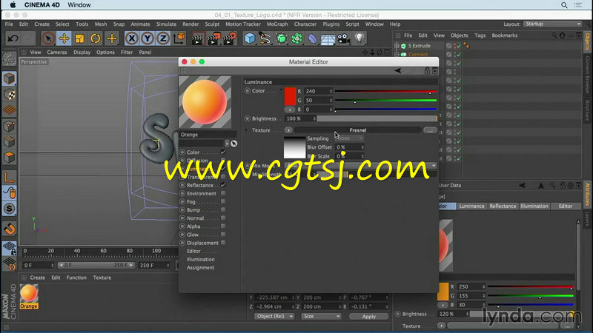Enable the Displacement channel checkbox
This screenshot has height=333, width=593.
(x=223, y=243)
